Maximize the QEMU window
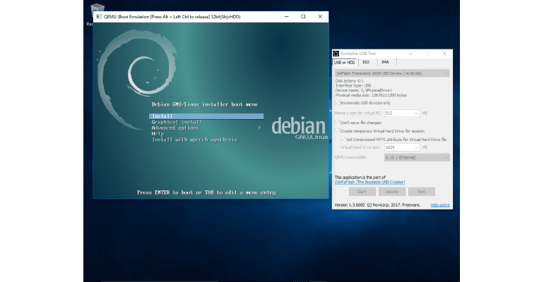 tap(302, 16)
